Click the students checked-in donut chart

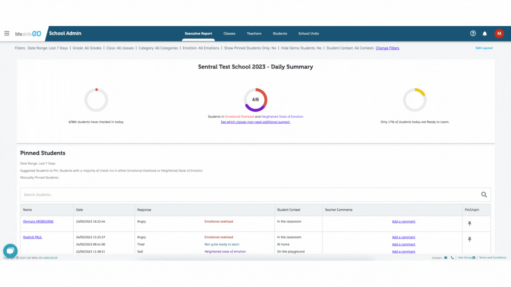point(96,100)
